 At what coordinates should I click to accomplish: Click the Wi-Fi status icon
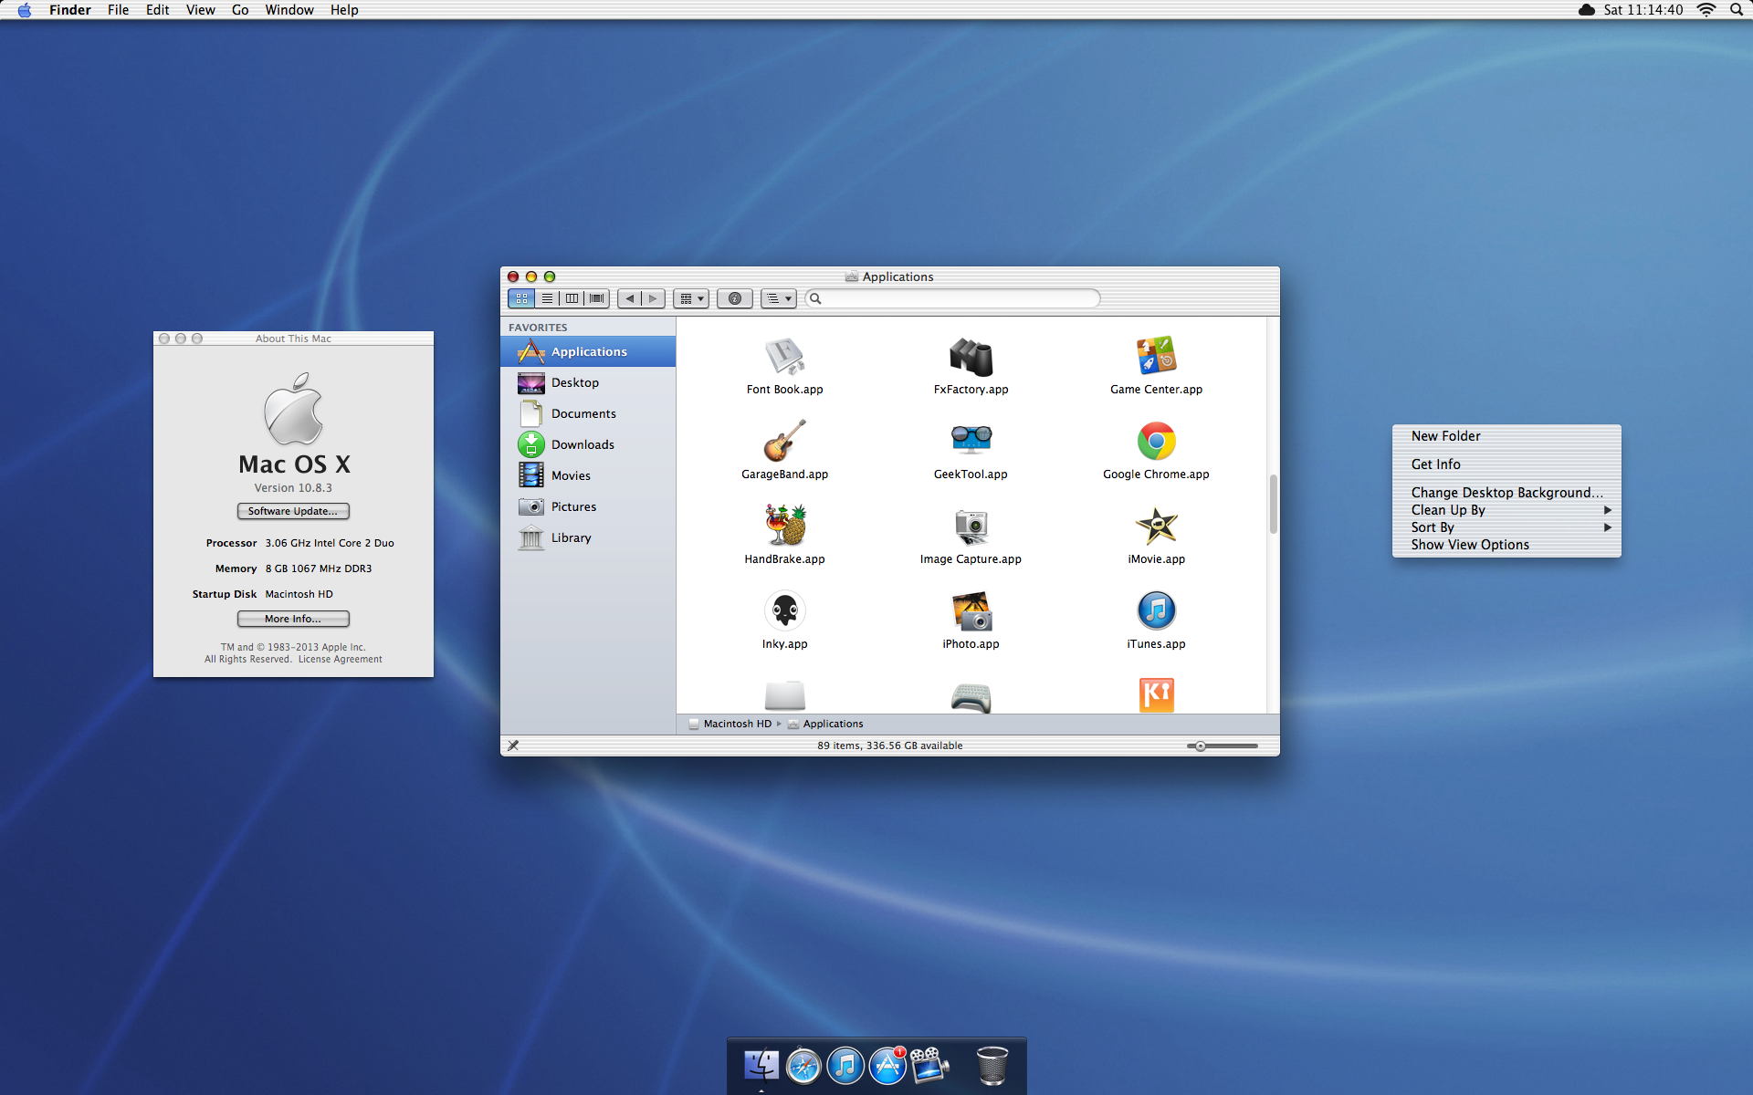tap(1706, 10)
